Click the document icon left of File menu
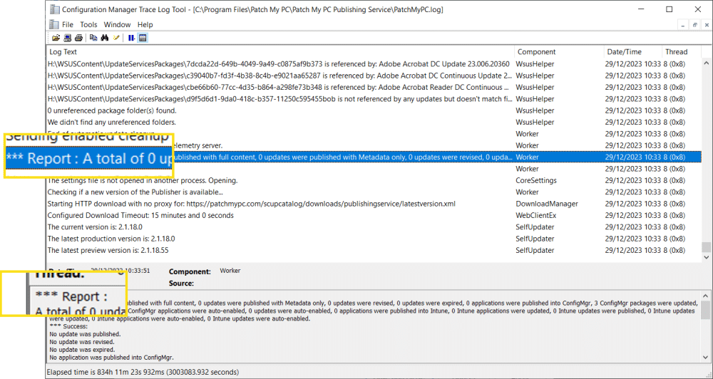The width and height of the screenshot is (713, 379). (53, 24)
